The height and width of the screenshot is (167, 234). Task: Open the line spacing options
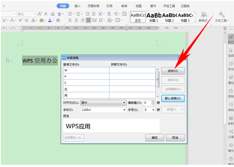click(101, 20)
